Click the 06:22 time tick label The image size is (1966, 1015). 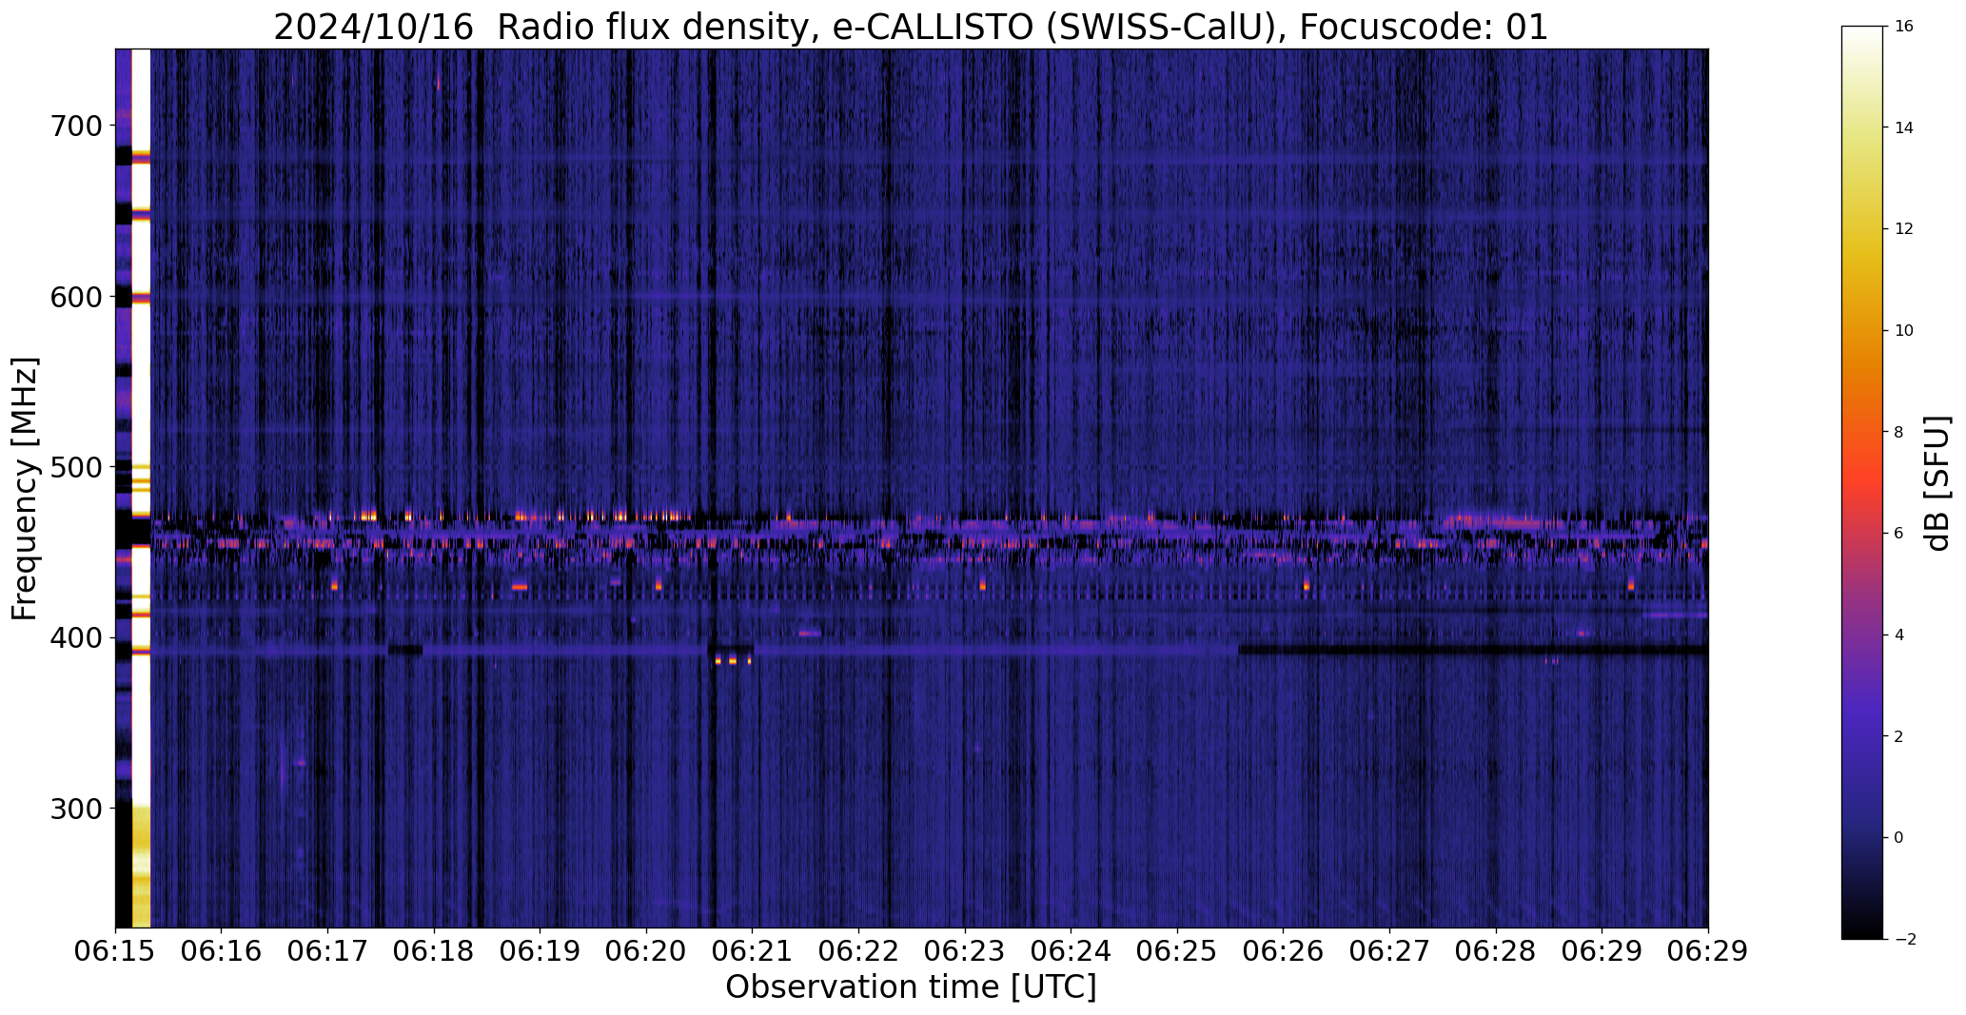click(858, 951)
